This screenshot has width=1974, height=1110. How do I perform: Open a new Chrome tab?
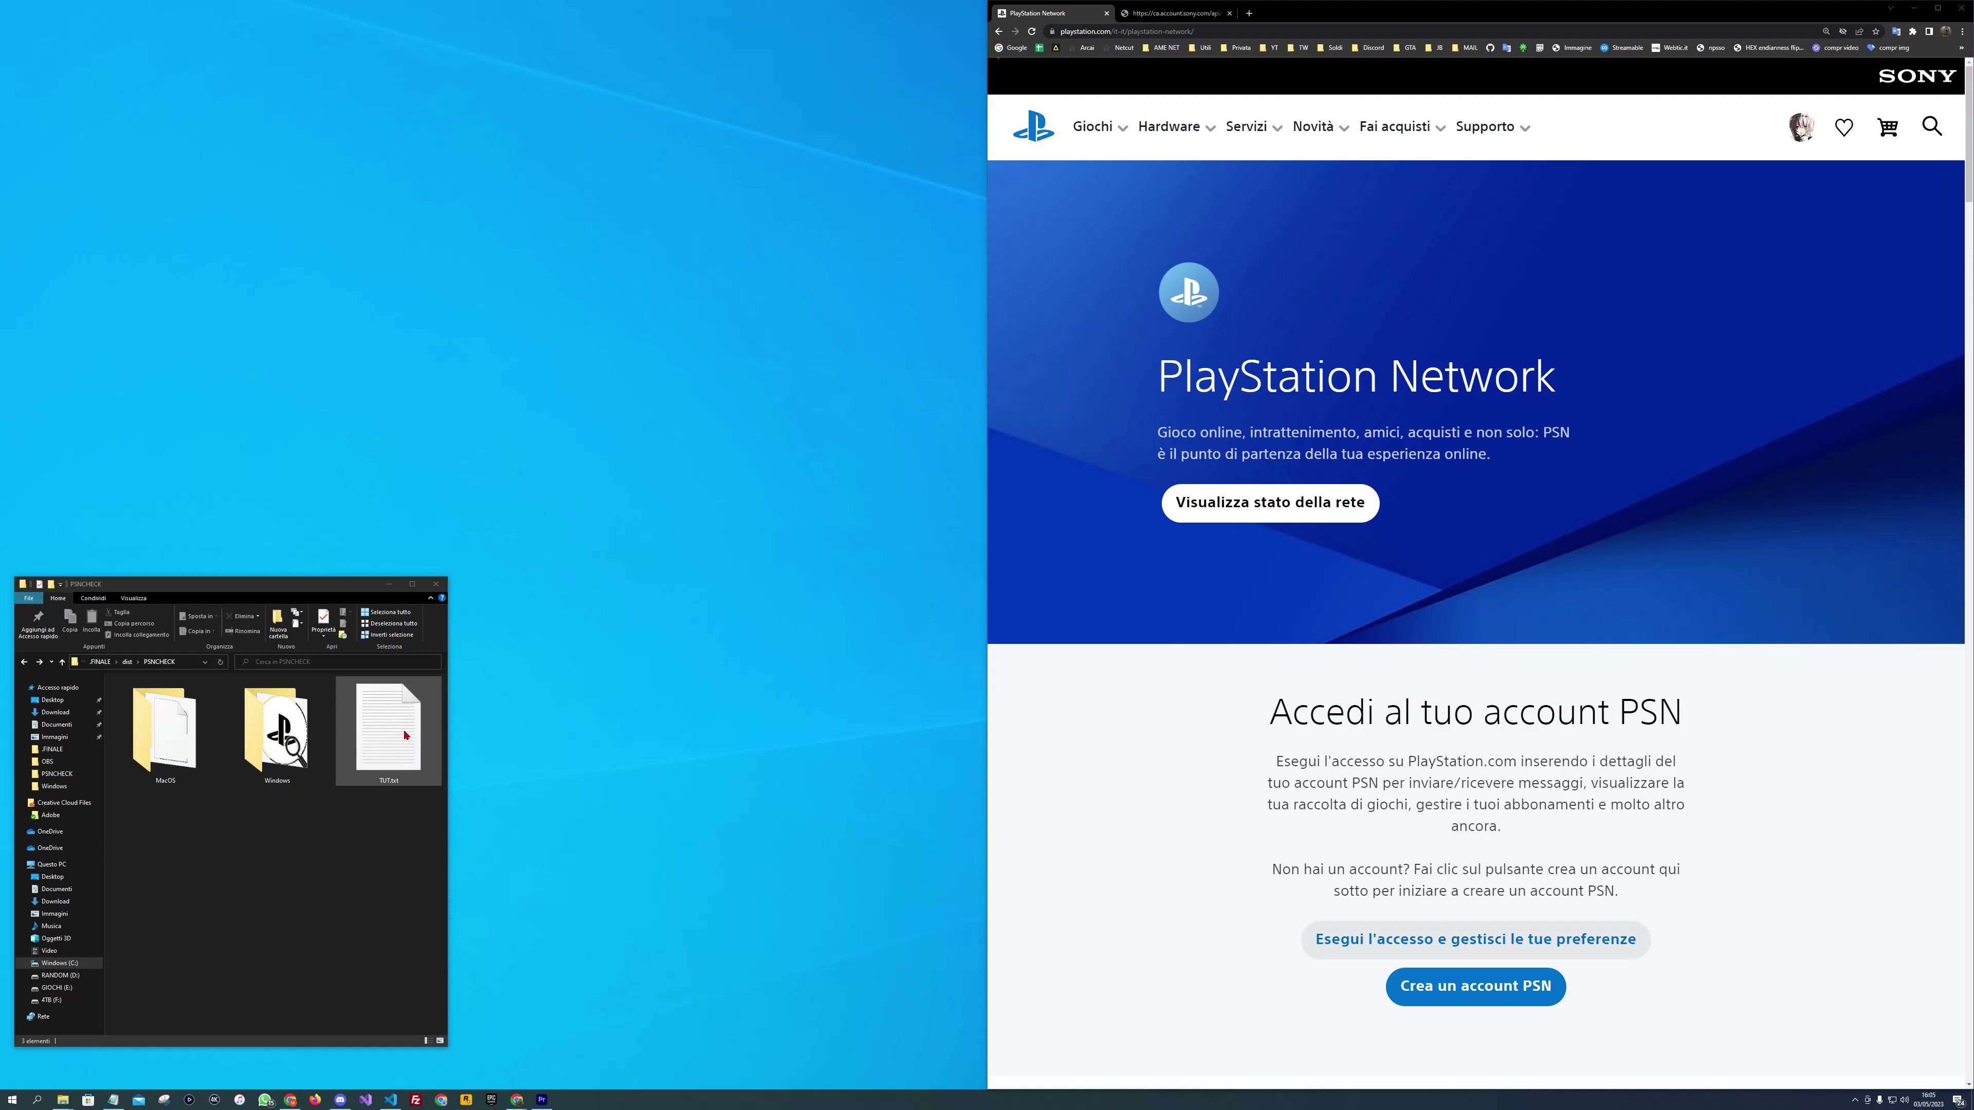tap(1249, 13)
